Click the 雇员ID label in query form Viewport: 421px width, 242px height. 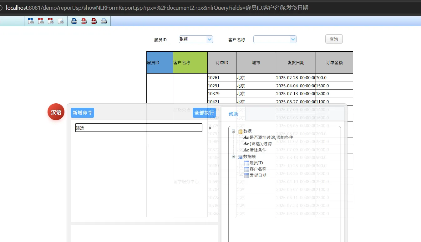coord(160,40)
